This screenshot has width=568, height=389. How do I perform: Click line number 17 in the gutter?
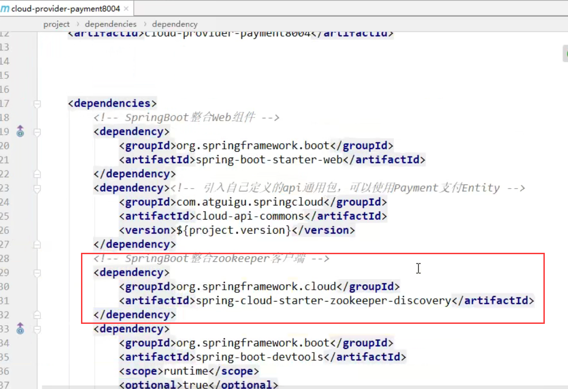pos(5,103)
